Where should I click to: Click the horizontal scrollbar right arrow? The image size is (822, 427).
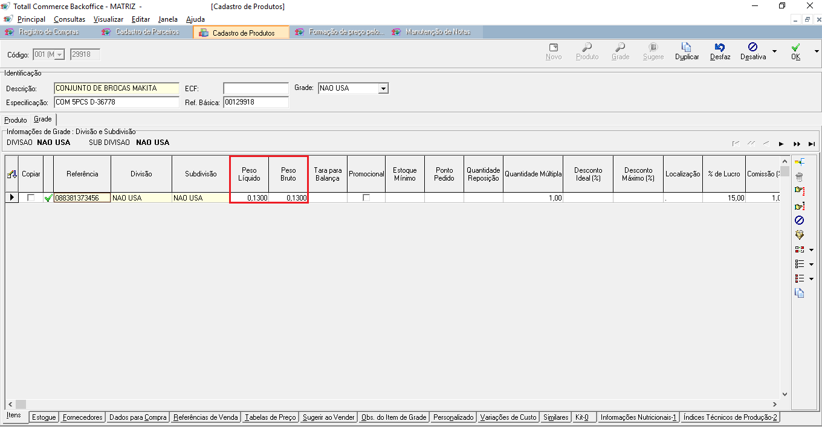[x=775, y=404]
